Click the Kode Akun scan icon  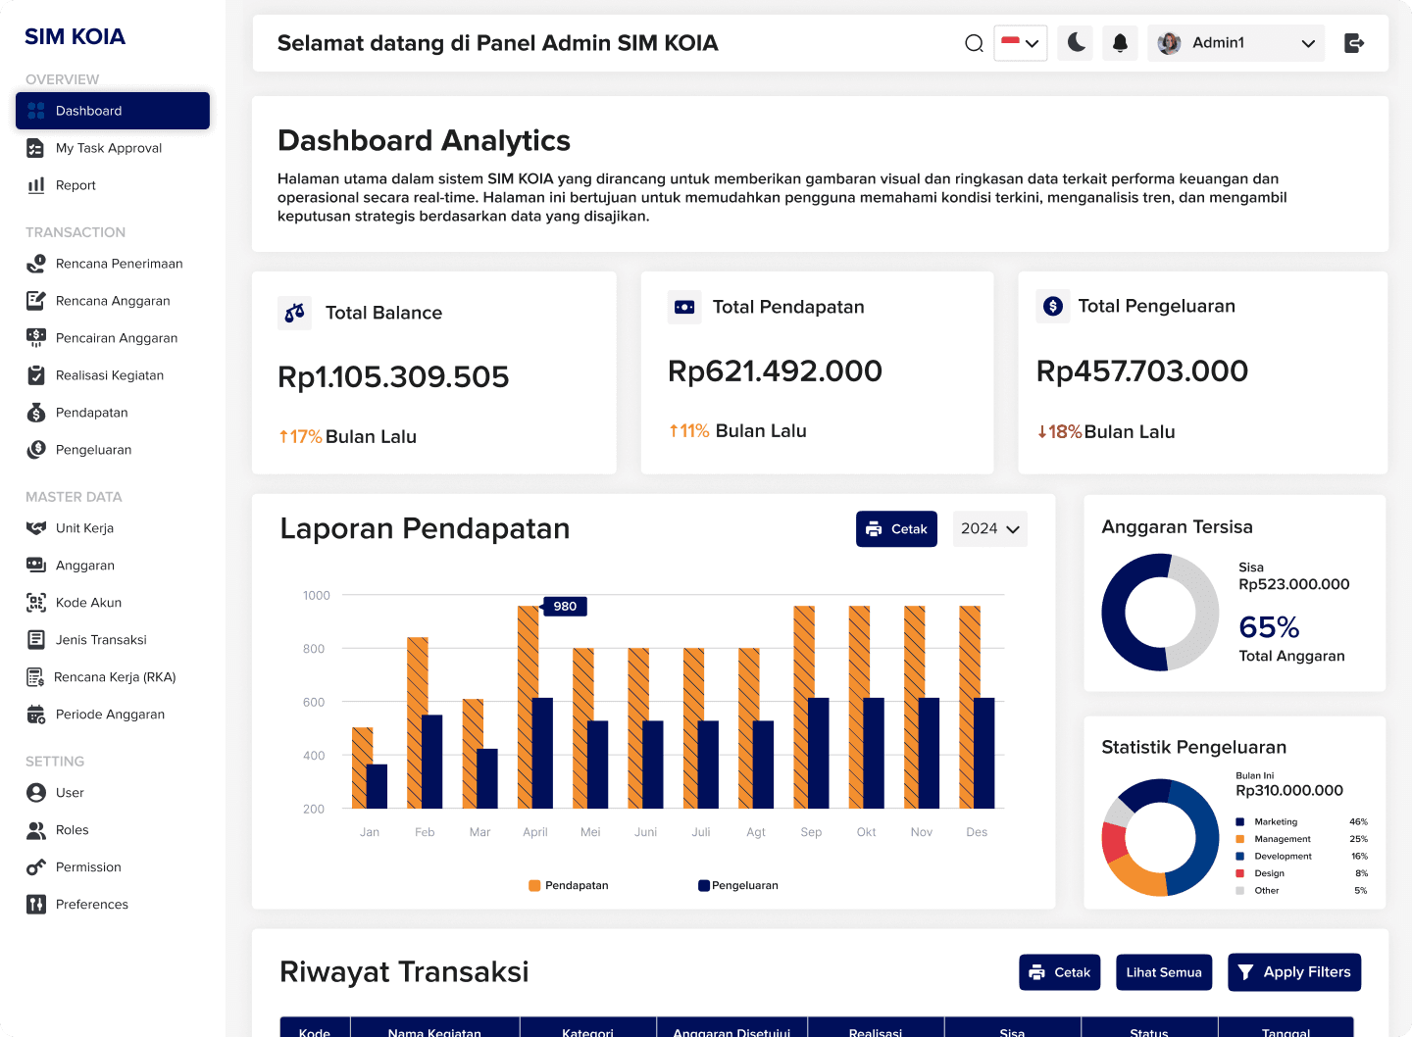pos(36,603)
